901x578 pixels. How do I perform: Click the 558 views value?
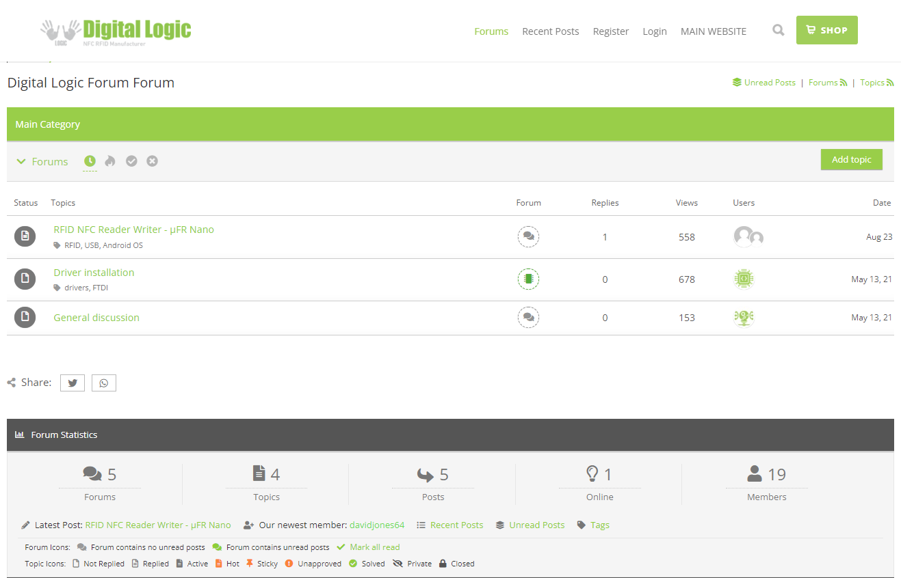point(686,237)
